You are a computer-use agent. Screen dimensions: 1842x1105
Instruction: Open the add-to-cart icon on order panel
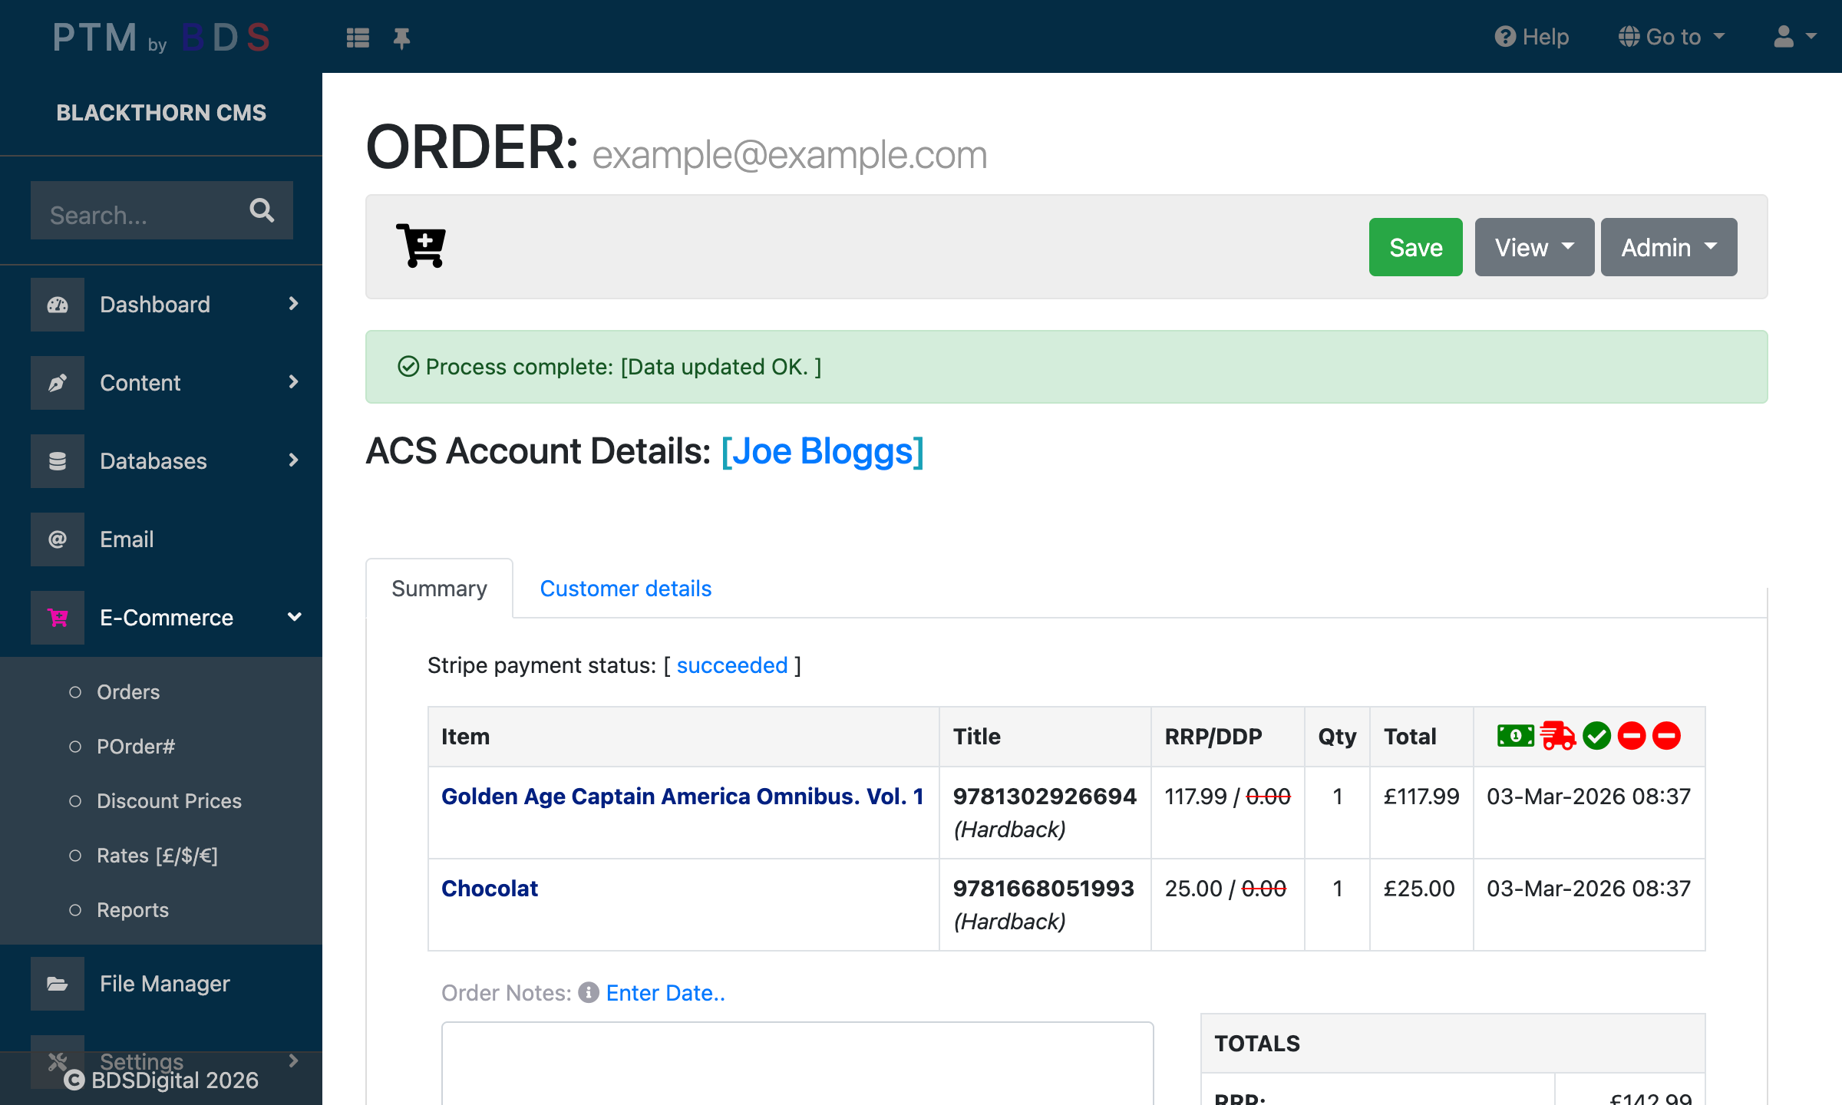tap(421, 246)
